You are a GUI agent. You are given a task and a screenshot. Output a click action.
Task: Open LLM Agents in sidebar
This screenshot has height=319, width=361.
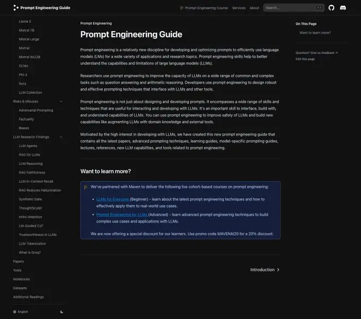[x=28, y=146]
